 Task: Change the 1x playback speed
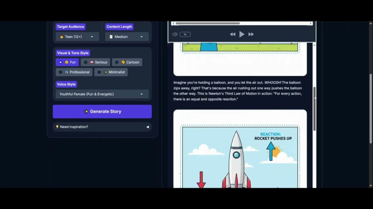click(185, 34)
